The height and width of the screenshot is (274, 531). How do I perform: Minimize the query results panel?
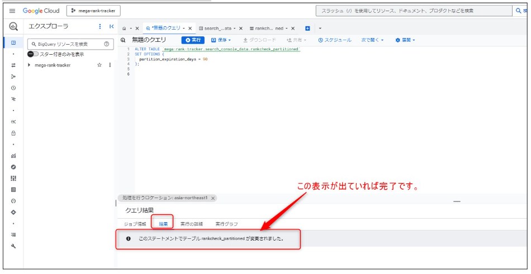pos(457,201)
